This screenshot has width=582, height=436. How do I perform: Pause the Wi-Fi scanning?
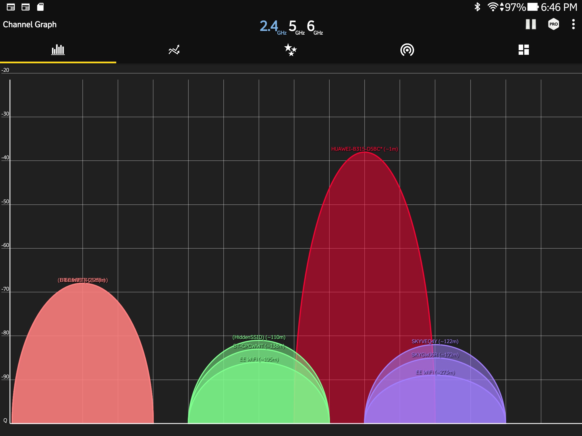pyautogui.click(x=531, y=24)
